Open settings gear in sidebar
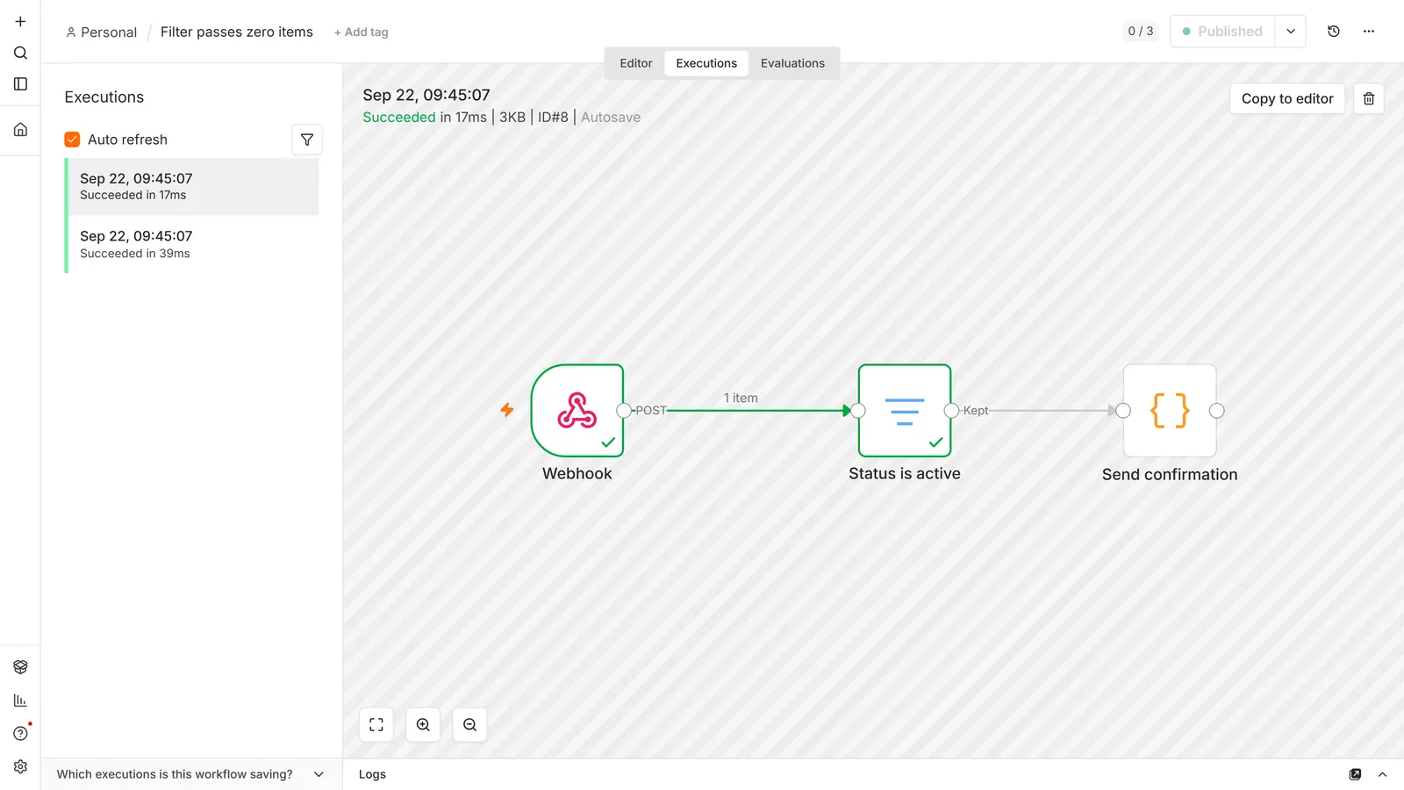 [20, 767]
